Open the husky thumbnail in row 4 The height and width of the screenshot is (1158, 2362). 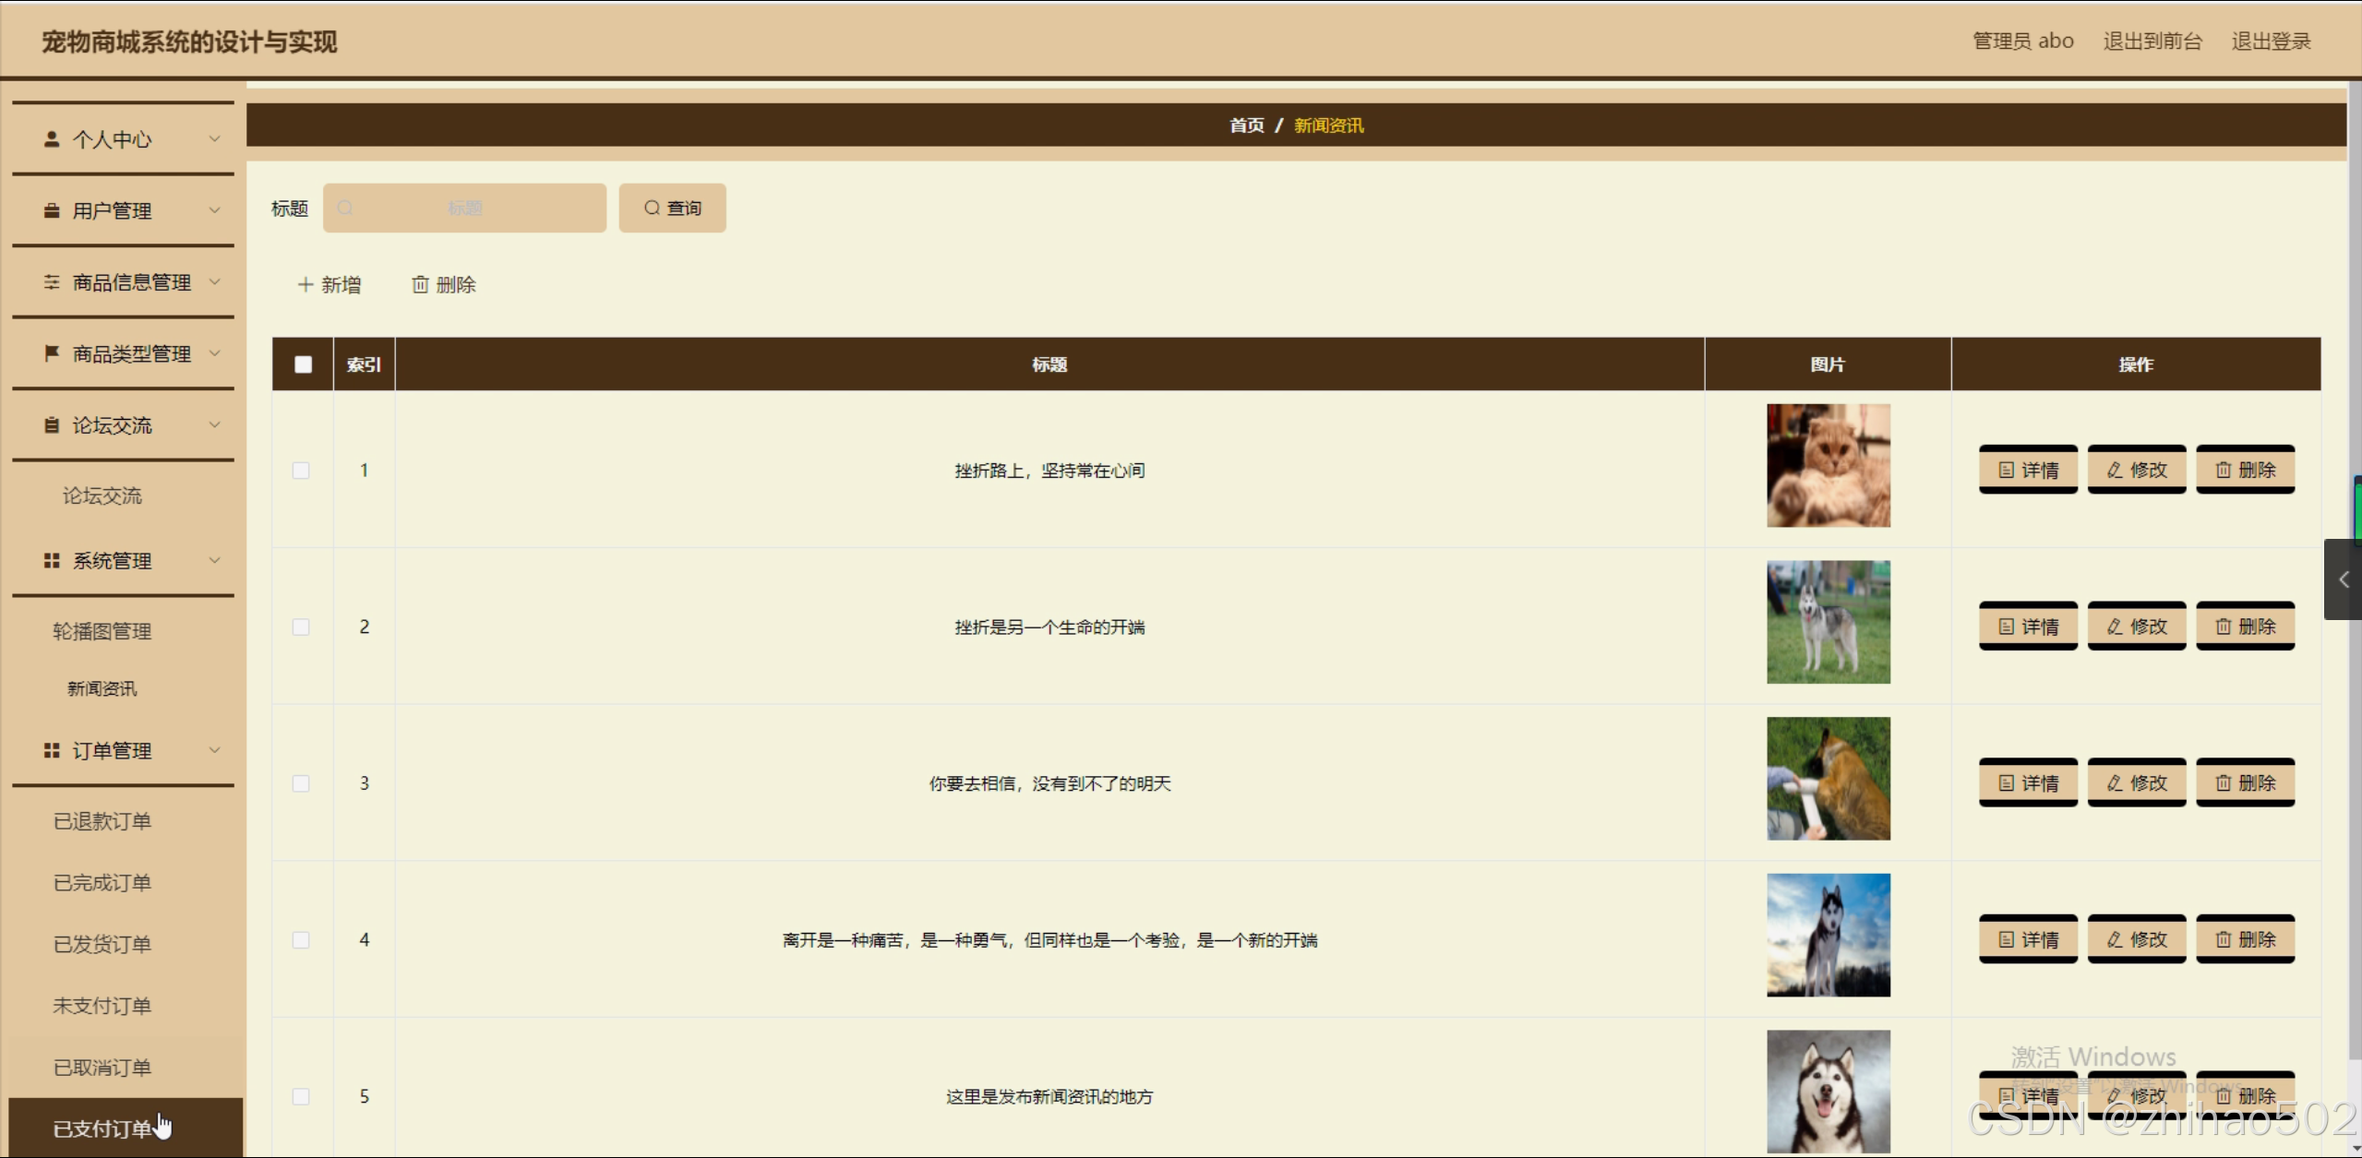[x=1828, y=935]
